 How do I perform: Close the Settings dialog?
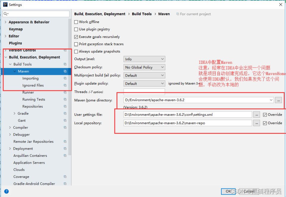point(281,4)
